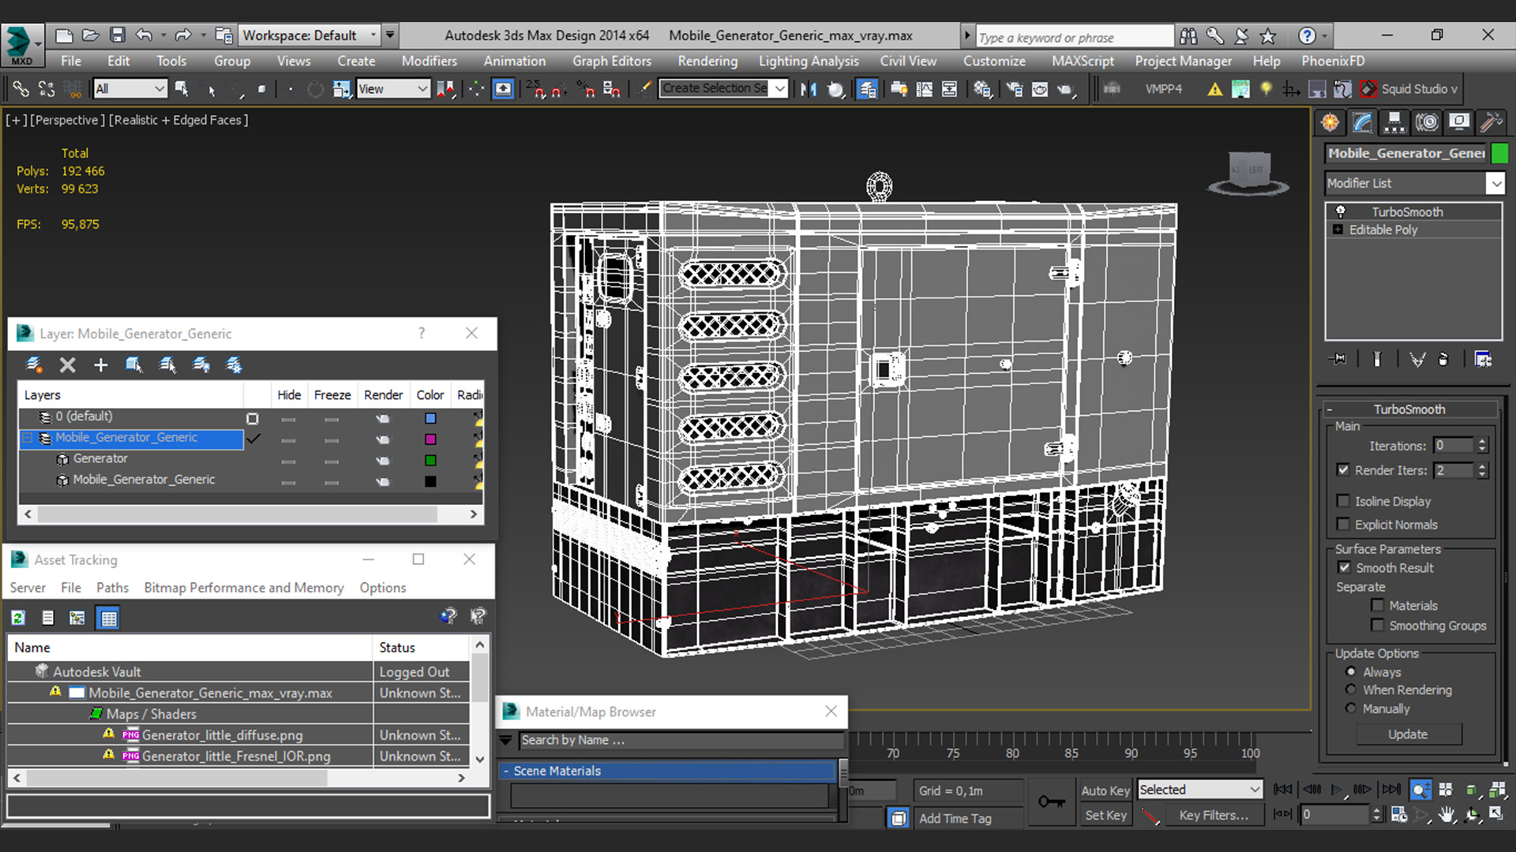Click the magenta color swatch of Mobile_Generator_Generic layer
This screenshot has height=852, width=1516.
430,439
